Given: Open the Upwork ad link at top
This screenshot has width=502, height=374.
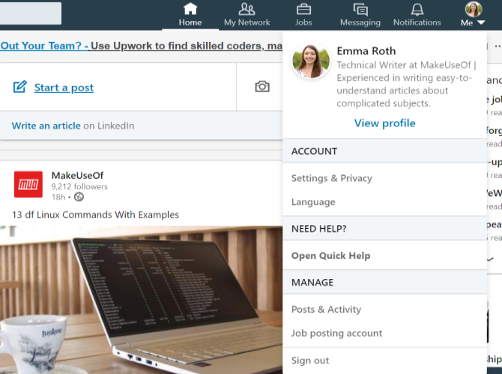Looking at the screenshot, I should 141,46.
